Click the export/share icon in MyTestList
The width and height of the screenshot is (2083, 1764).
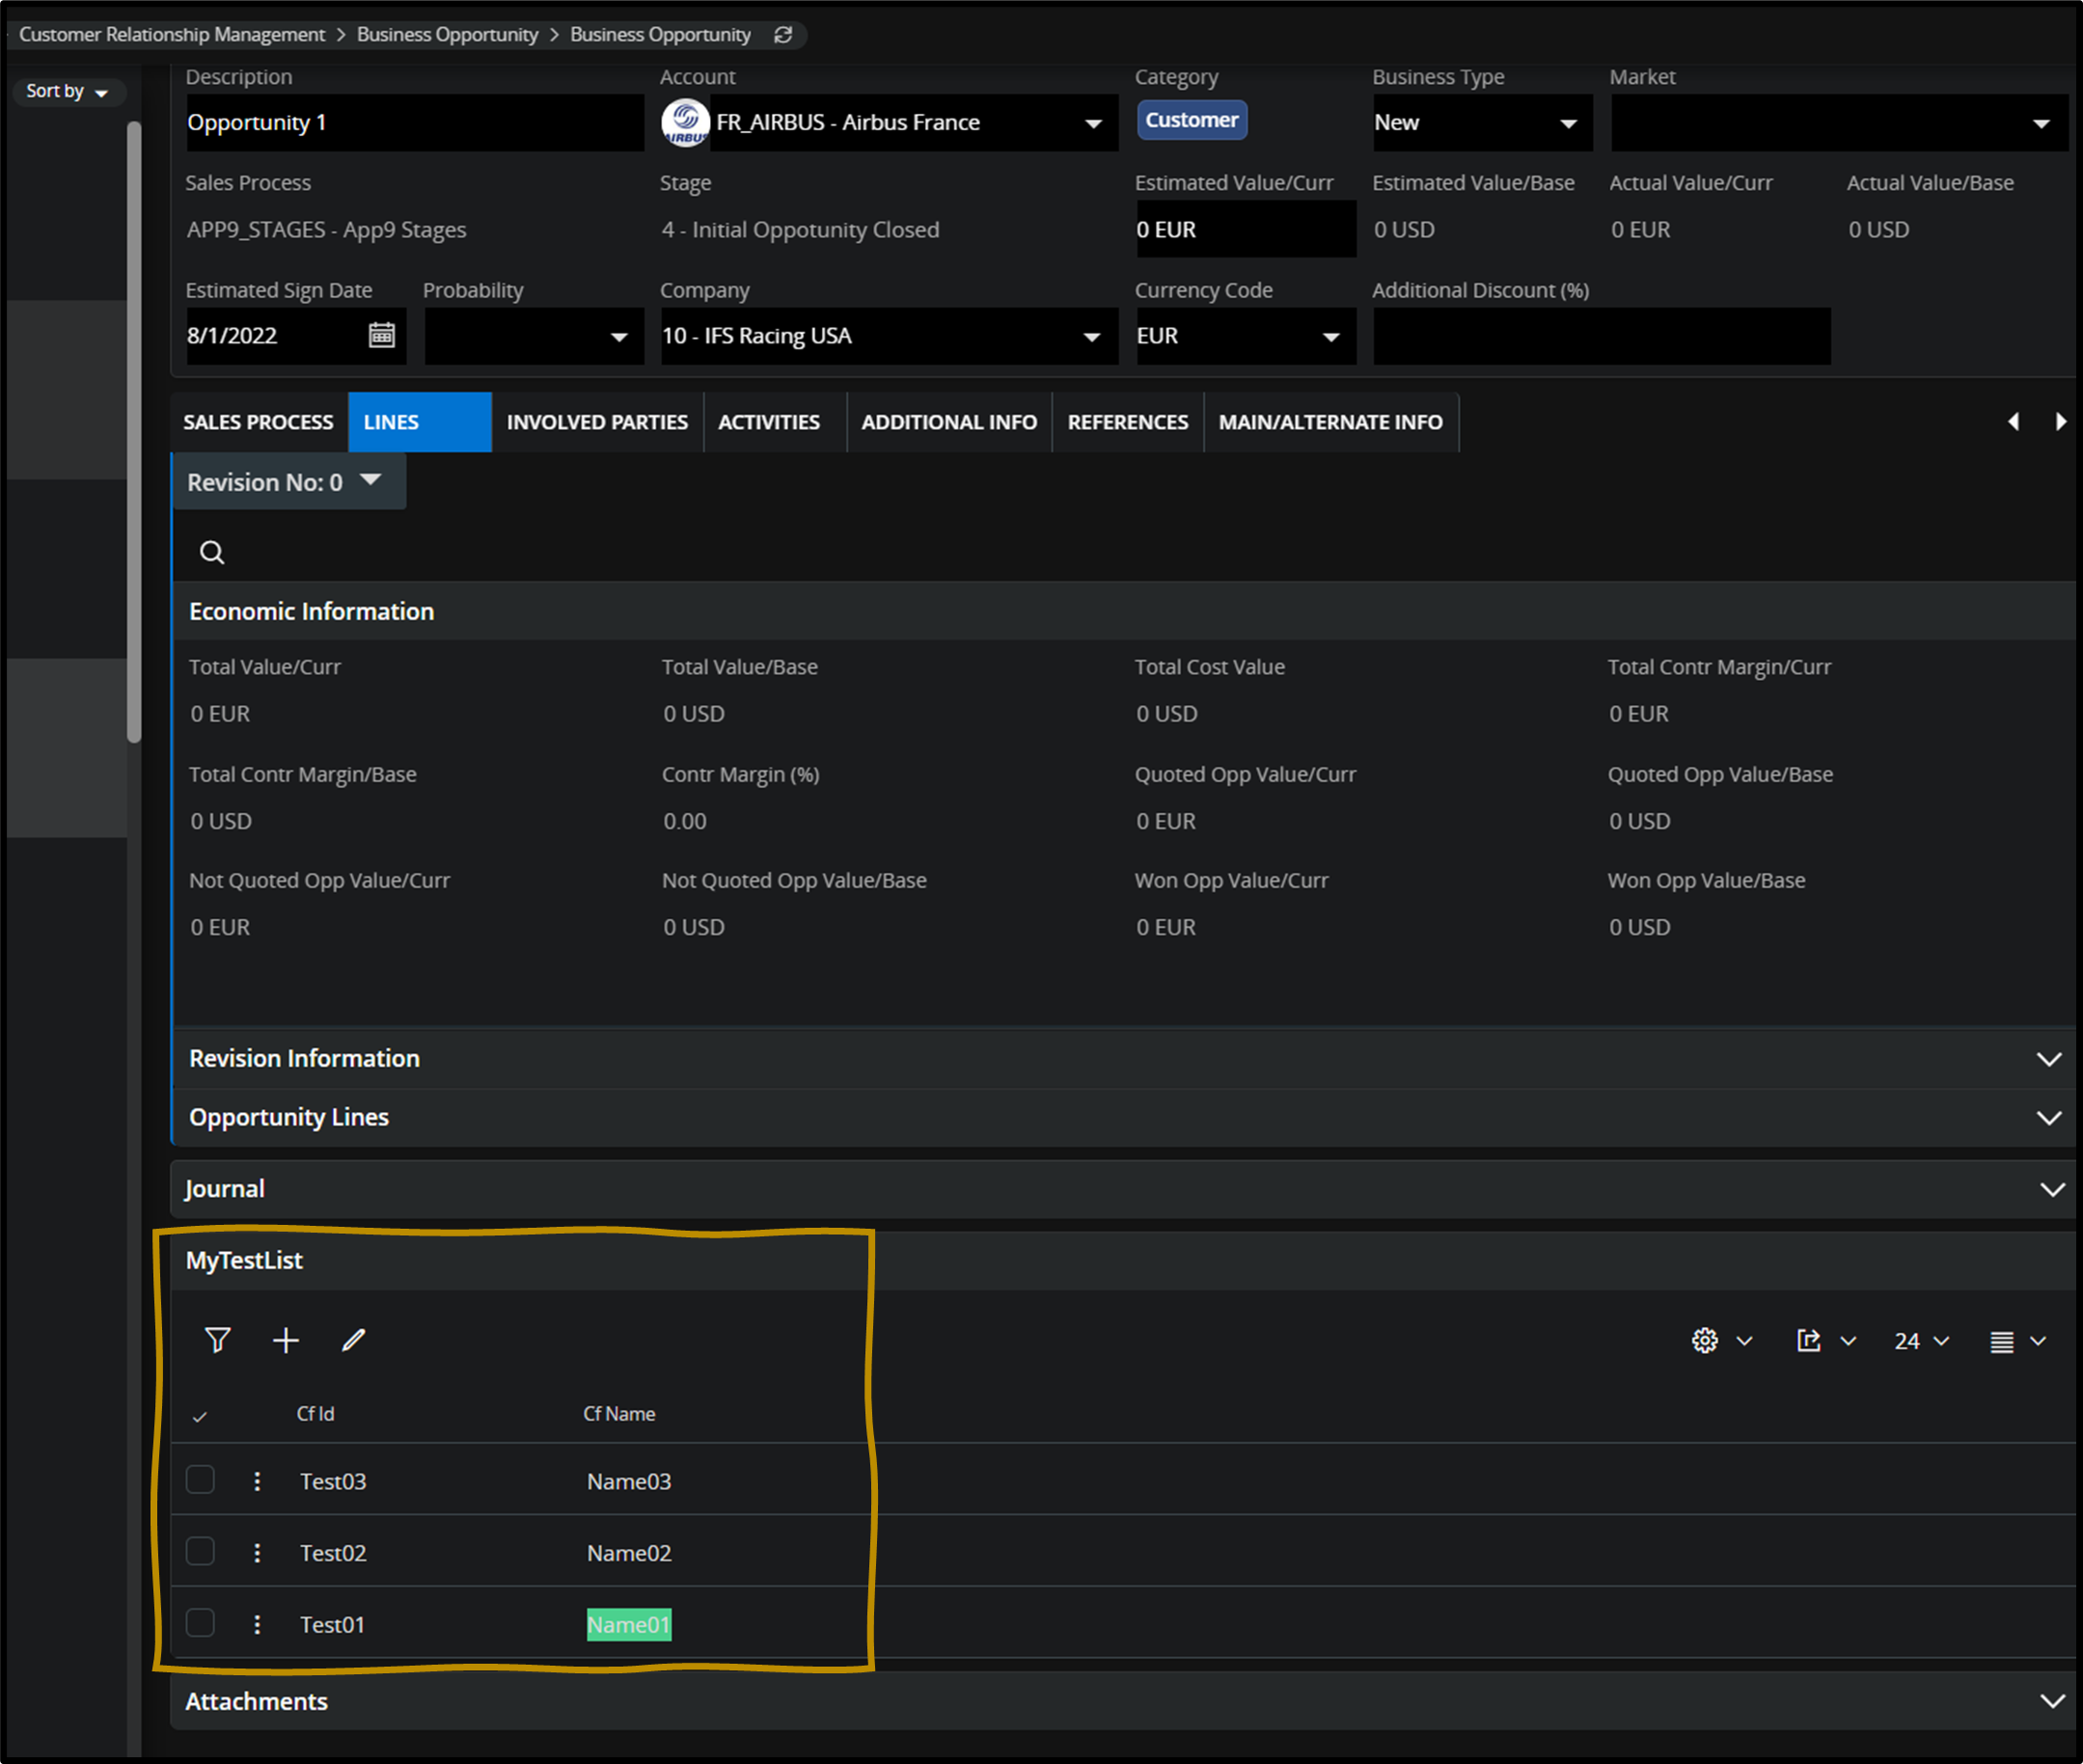1809,1340
